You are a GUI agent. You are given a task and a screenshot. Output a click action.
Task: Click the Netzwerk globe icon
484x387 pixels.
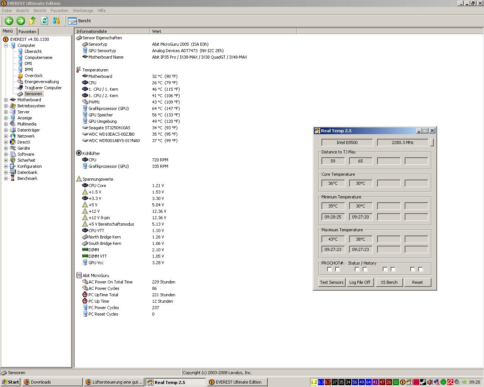pos(13,136)
